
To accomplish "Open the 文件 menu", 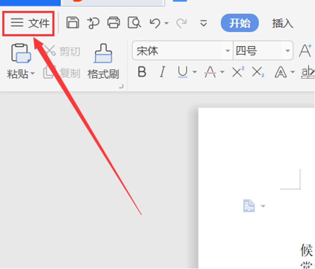I will (28, 23).
